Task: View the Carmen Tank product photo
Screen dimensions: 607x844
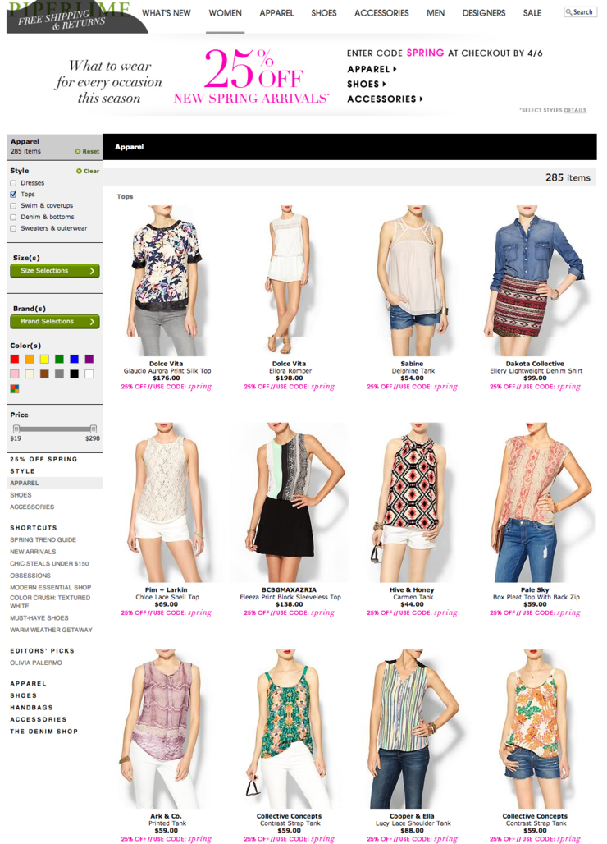Action: (412, 502)
